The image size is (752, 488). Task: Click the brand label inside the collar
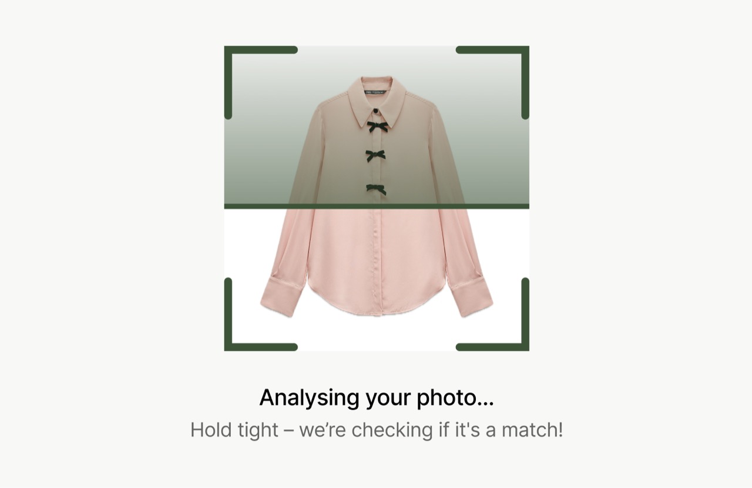click(x=377, y=92)
